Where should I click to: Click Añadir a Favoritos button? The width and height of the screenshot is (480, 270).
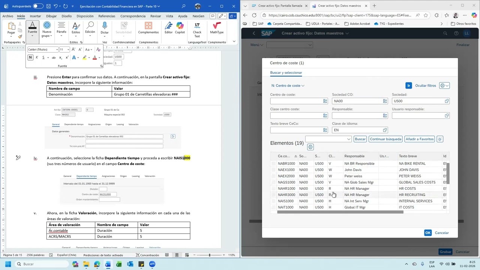420,139
